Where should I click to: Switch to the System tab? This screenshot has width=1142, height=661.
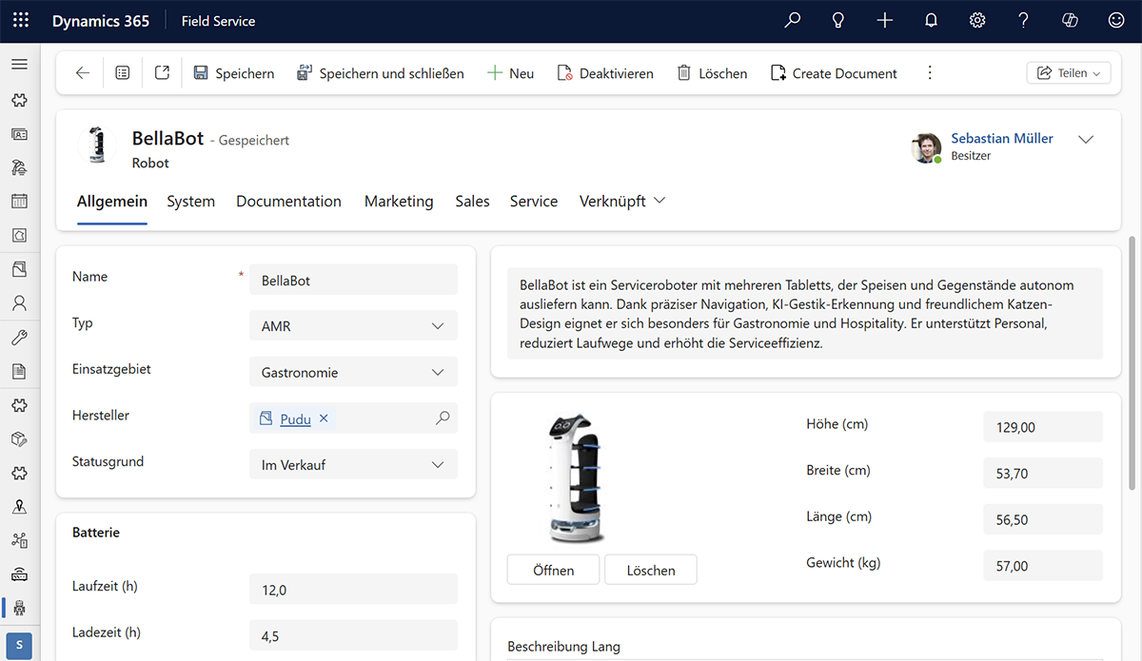(190, 202)
